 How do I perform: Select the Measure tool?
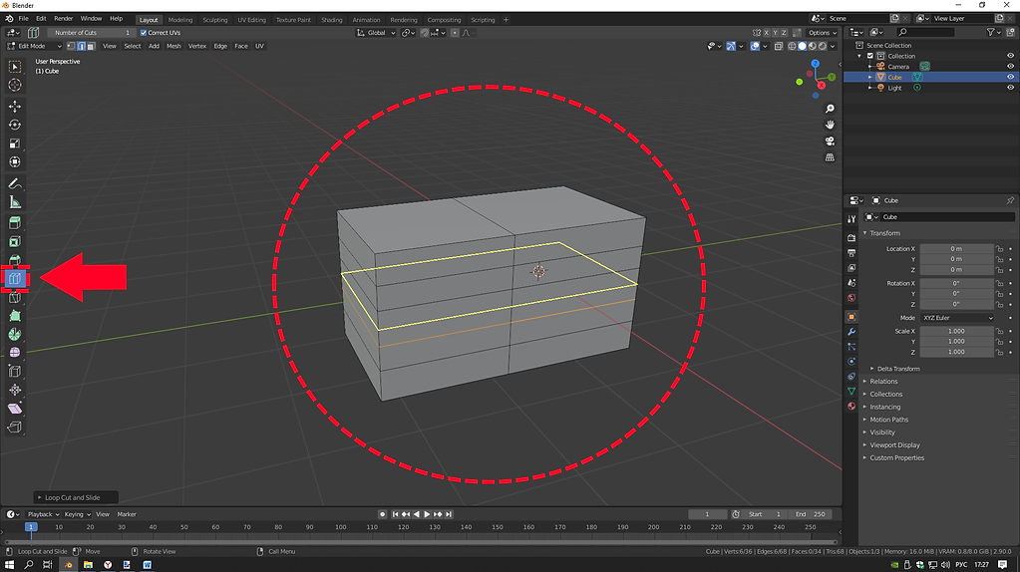pos(14,202)
